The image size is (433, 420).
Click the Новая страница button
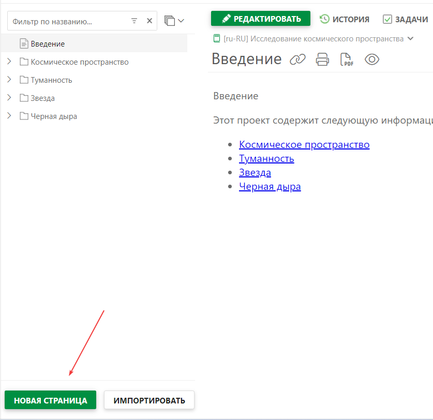50,400
